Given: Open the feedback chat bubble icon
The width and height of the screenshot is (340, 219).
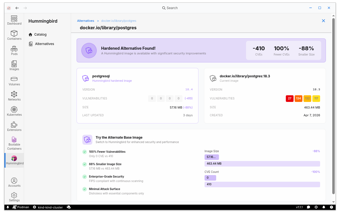Looking at the screenshot, I should coord(308,207).
